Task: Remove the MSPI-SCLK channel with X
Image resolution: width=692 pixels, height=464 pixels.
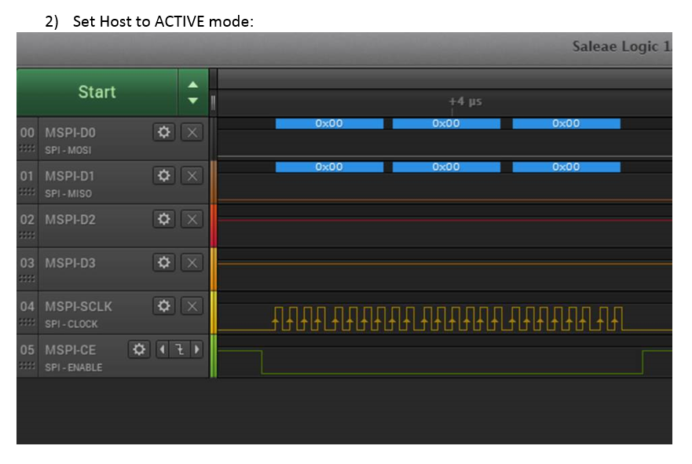Action: tap(192, 305)
